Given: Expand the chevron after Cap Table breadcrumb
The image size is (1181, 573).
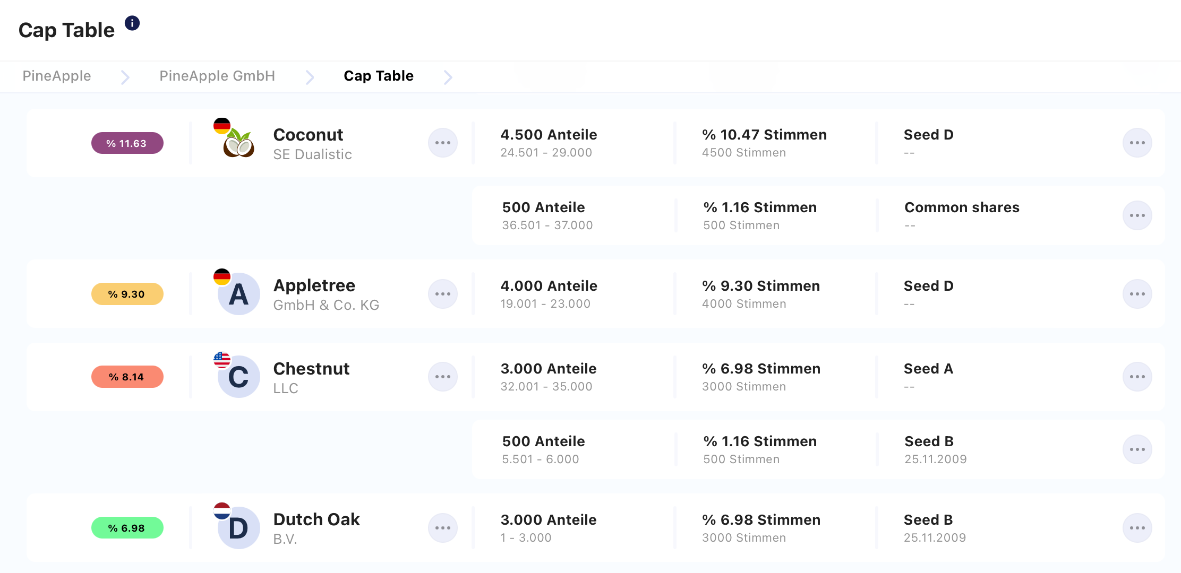Looking at the screenshot, I should (x=448, y=77).
